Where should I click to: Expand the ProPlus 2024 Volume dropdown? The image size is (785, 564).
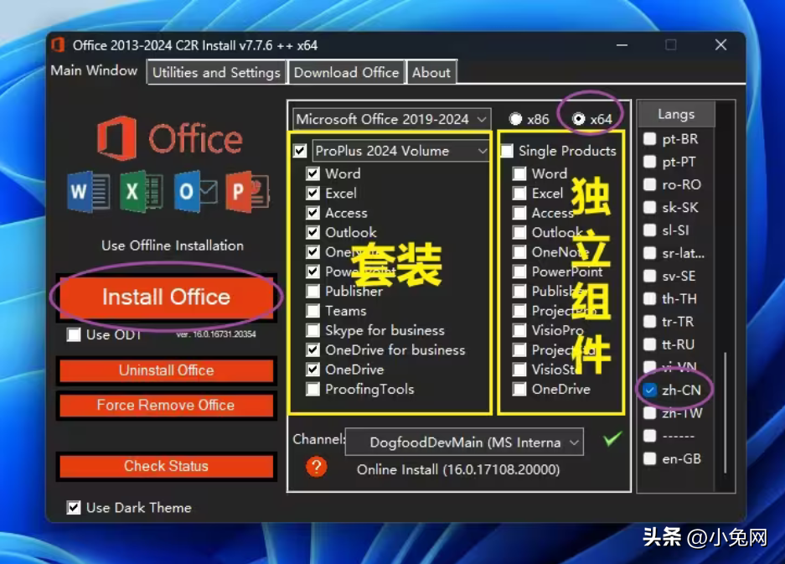[x=400, y=151]
